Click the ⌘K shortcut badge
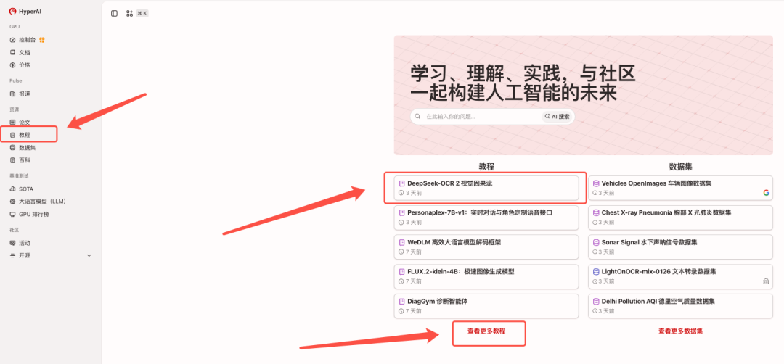Viewport: 784px width, 364px height. 142,14
